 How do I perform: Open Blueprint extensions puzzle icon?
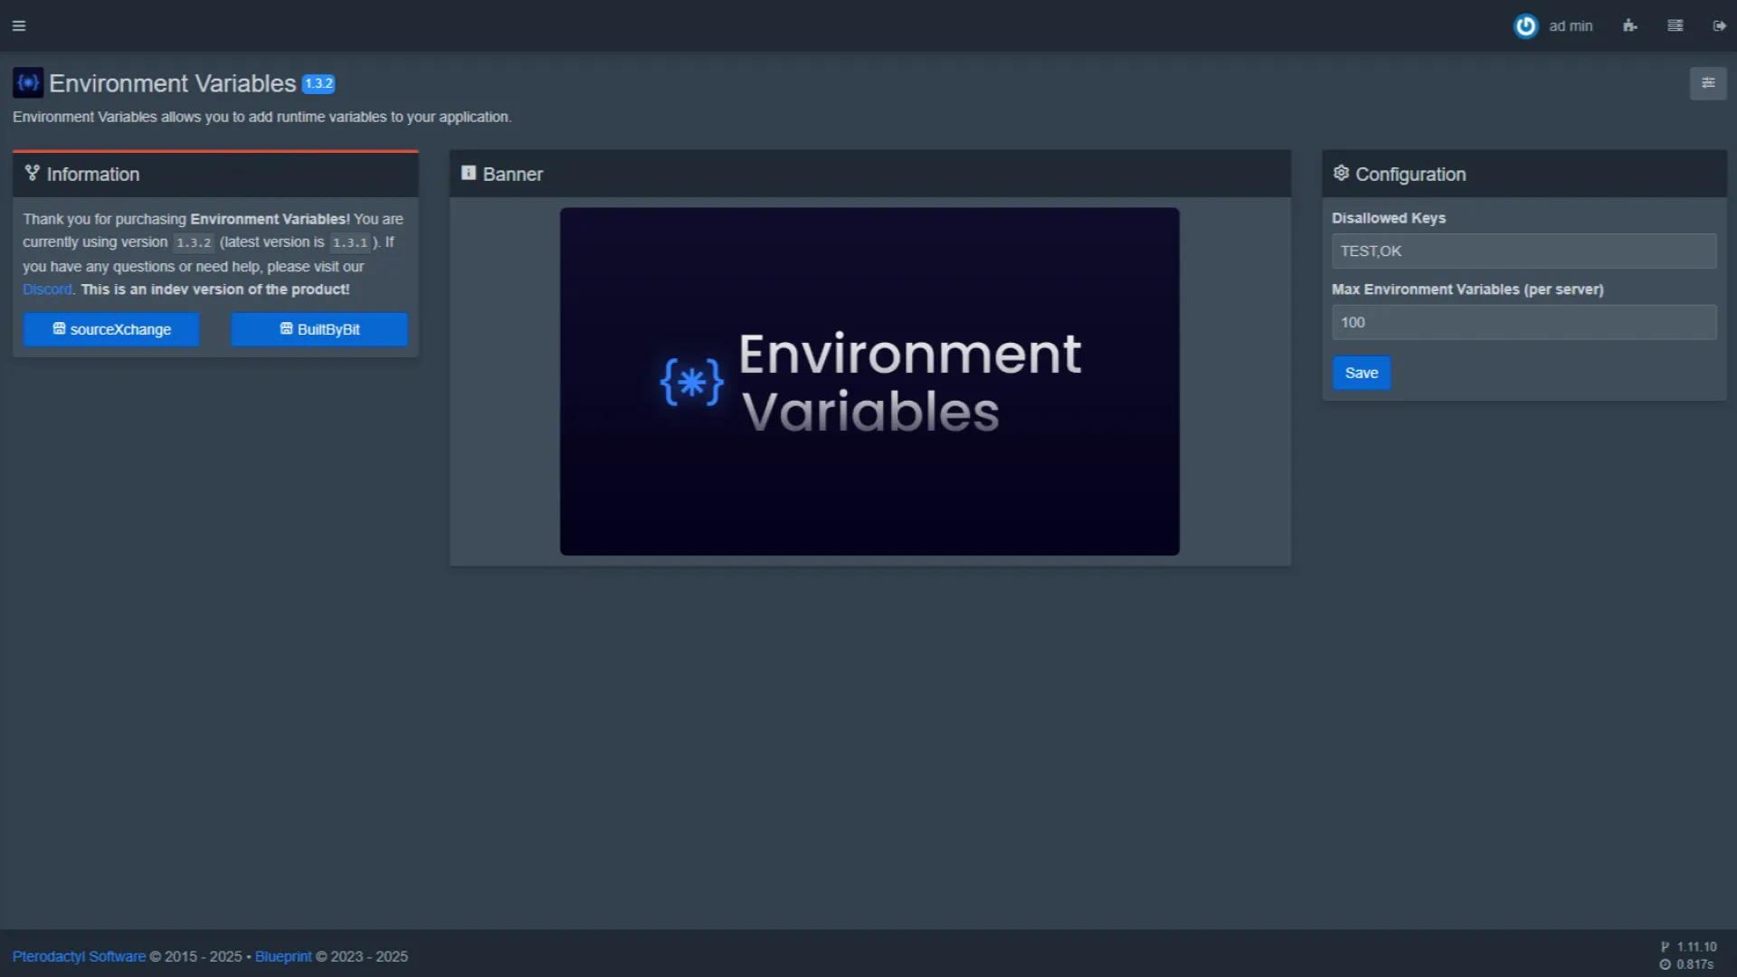1630,25
